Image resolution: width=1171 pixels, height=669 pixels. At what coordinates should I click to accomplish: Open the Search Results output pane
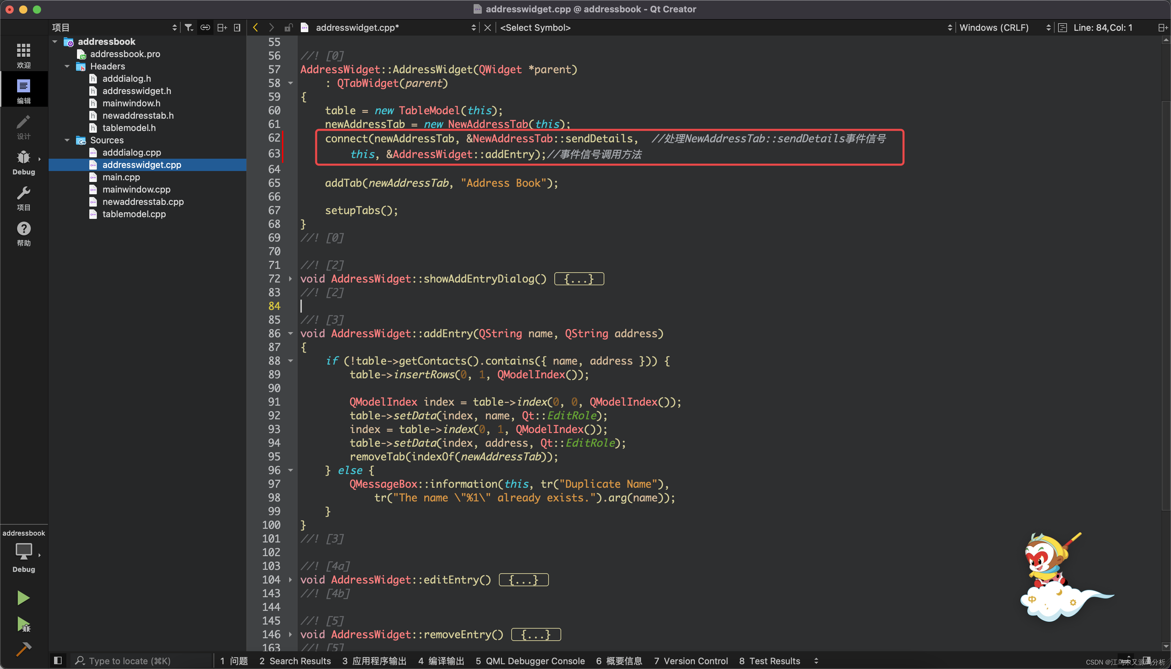[x=295, y=661]
